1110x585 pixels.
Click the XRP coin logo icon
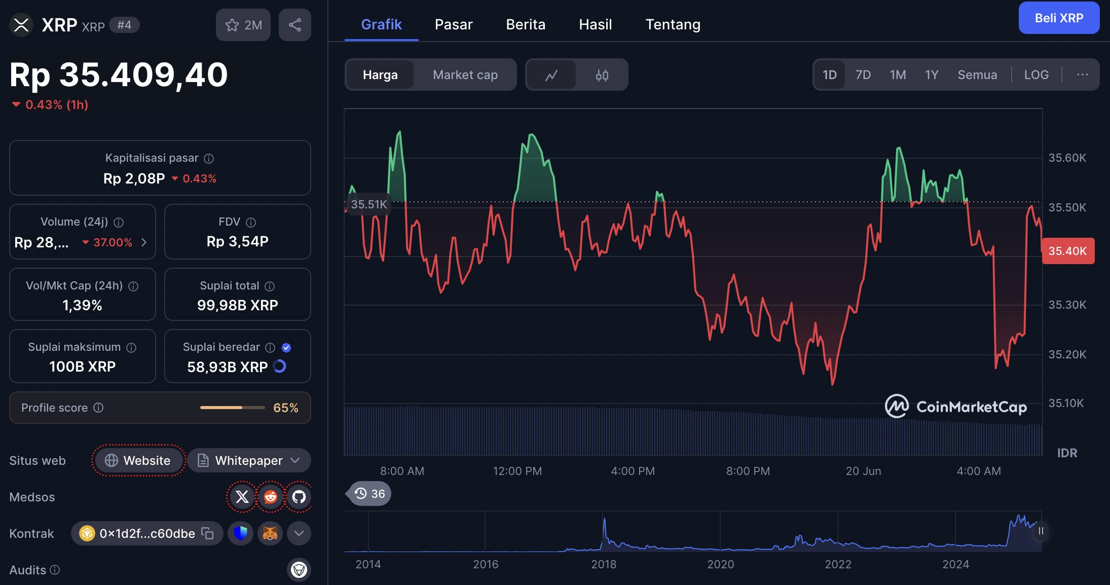point(21,24)
